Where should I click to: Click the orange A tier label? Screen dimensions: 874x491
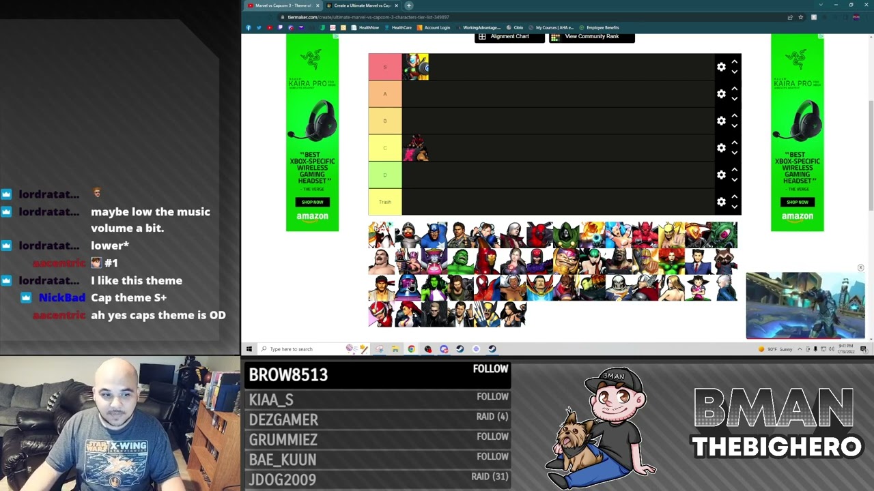(385, 93)
